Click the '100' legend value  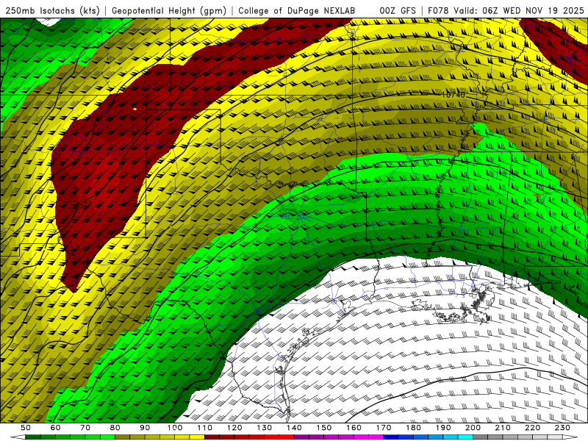coord(175,428)
